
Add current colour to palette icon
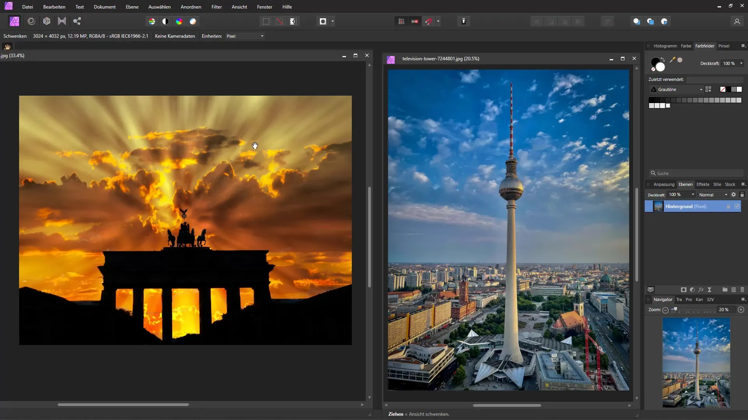point(708,89)
